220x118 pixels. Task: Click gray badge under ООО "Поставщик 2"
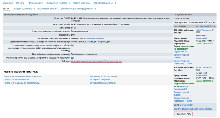tap(198, 32)
